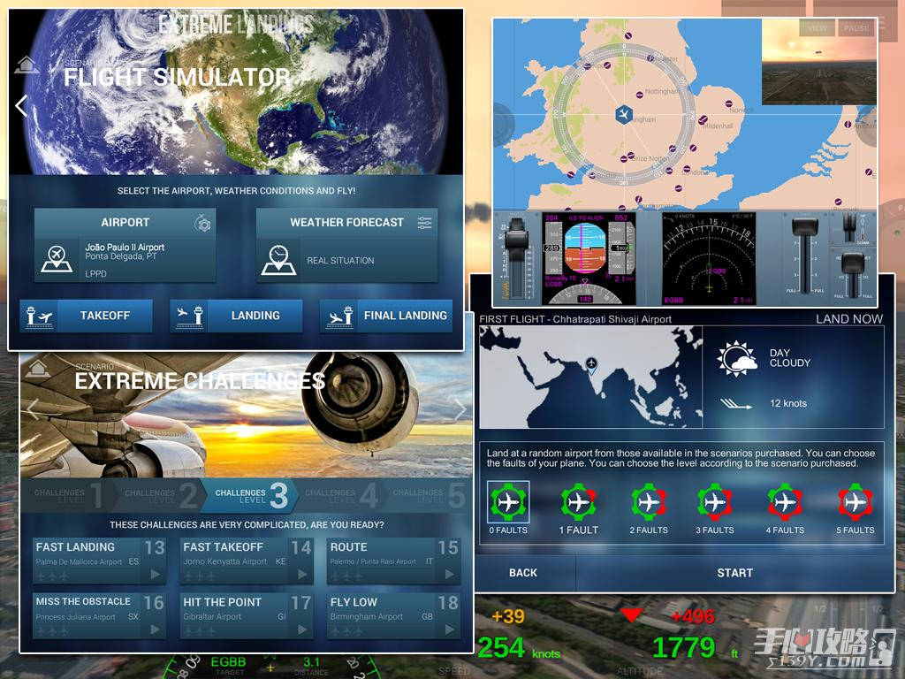Go back with the left arrow in Flight Simulator
The height and width of the screenshot is (679, 905).
tap(21, 106)
